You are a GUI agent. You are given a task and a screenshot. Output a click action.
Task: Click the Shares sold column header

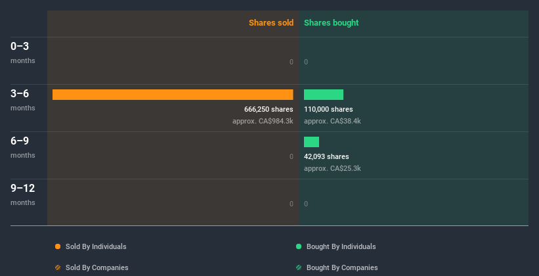pos(271,23)
